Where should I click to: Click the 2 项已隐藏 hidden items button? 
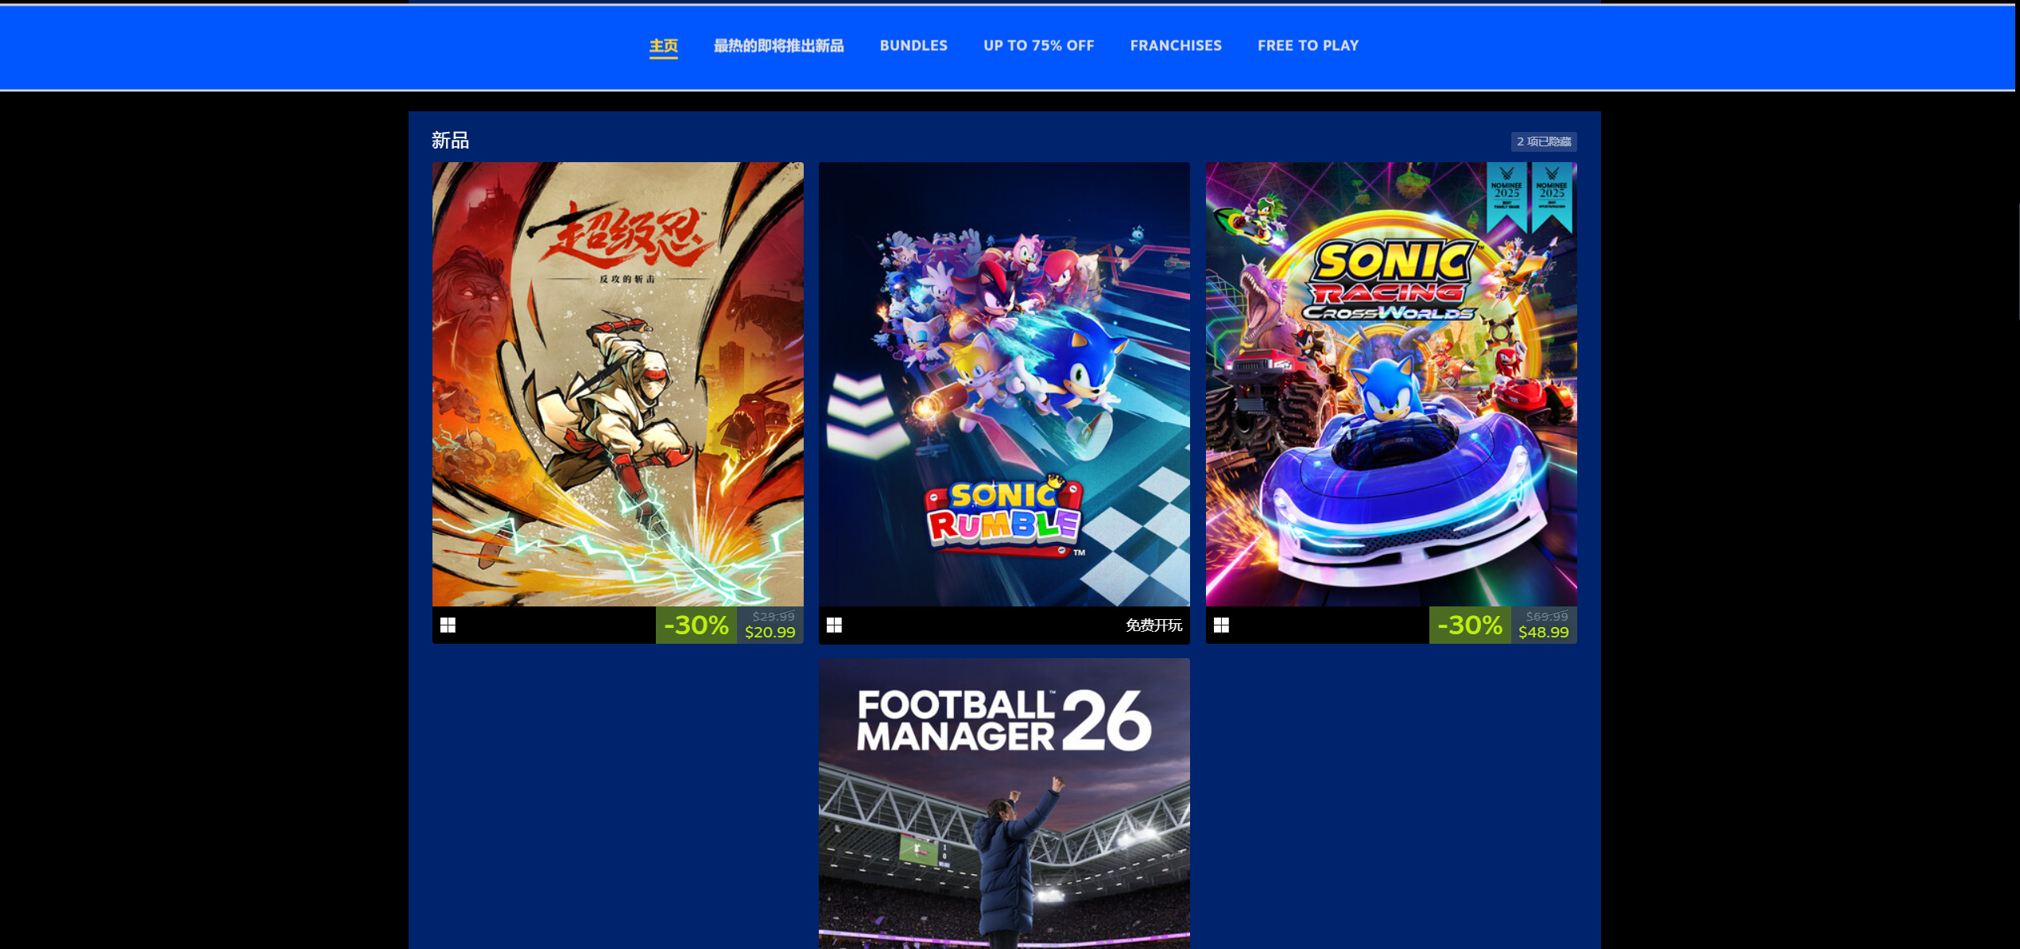click(x=1544, y=141)
